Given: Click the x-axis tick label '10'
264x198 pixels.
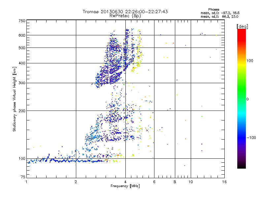Looking at the screenshot, I should click(x=191, y=182).
